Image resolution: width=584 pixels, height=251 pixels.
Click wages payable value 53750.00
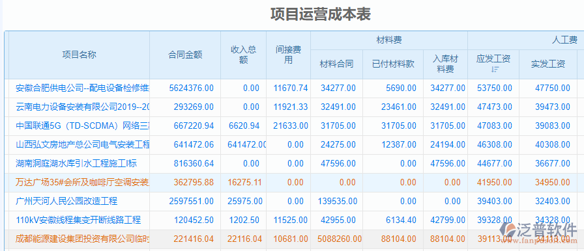[495, 88]
